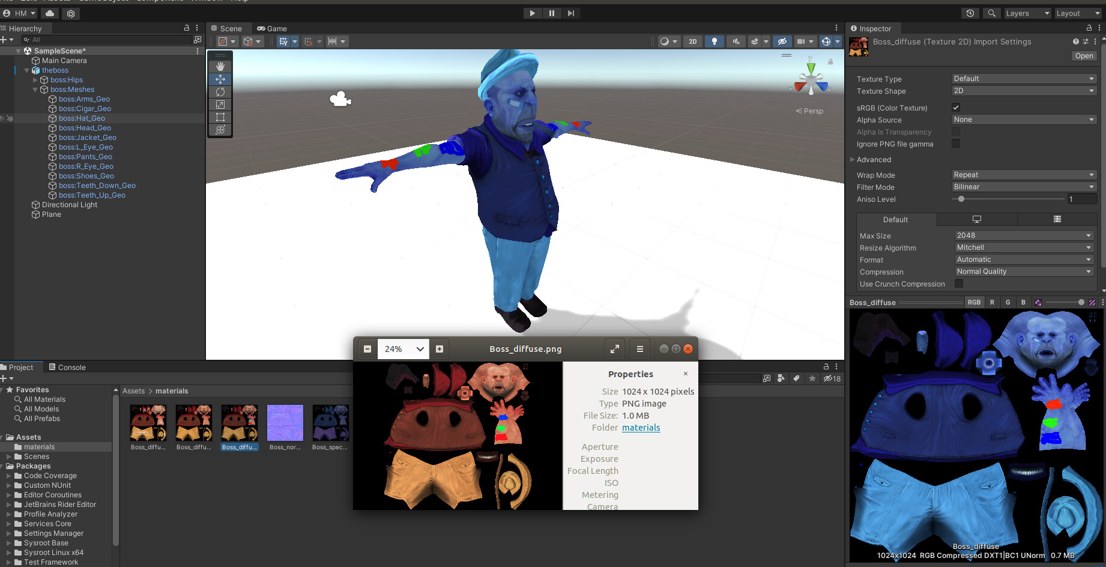Switch to the Console tab
This screenshot has height=567, width=1106.
[x=72, y=367]
